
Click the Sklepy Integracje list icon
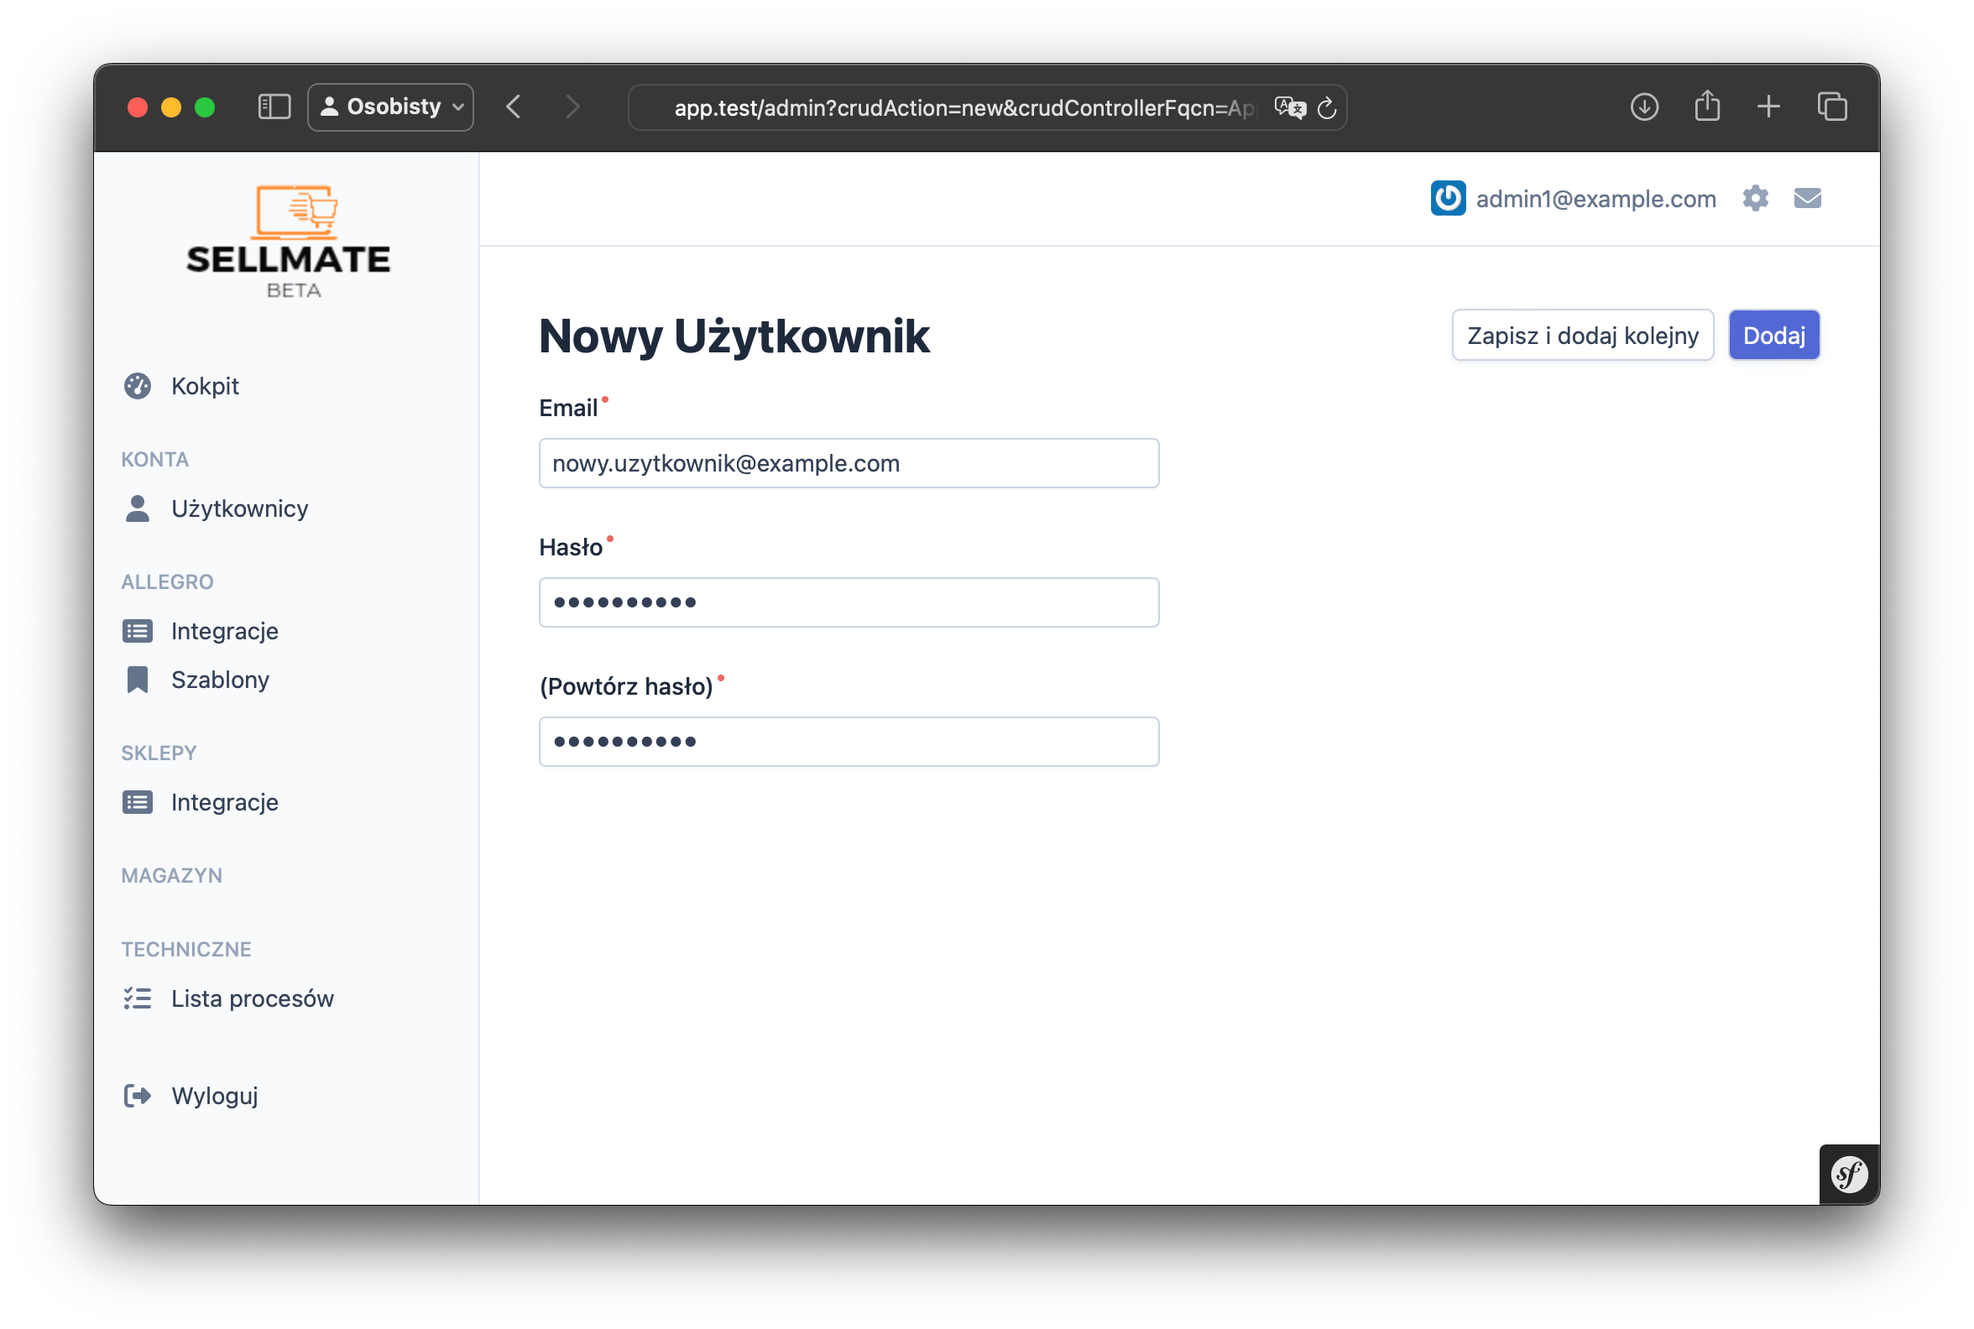click(x=138, y=802)
